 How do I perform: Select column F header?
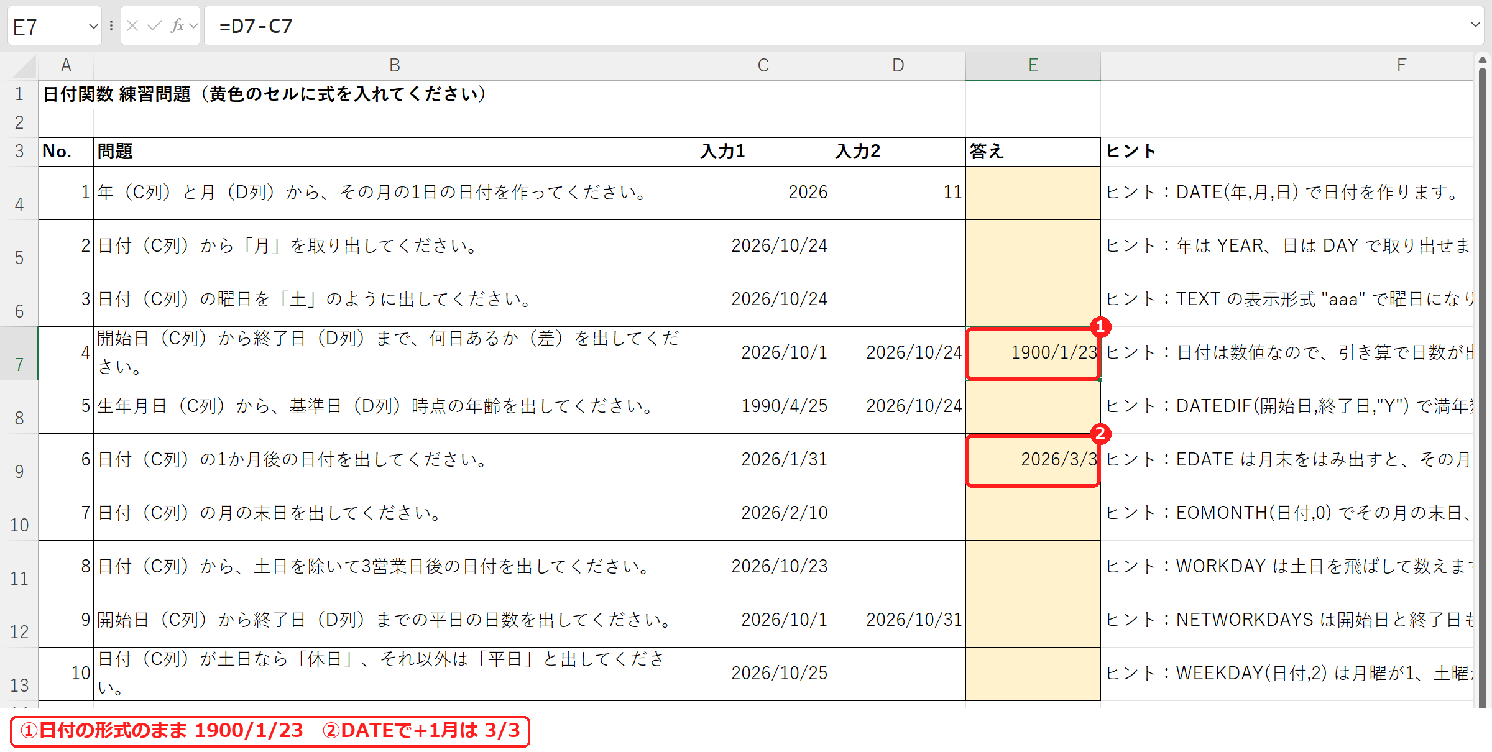(x=1287, y=65)
